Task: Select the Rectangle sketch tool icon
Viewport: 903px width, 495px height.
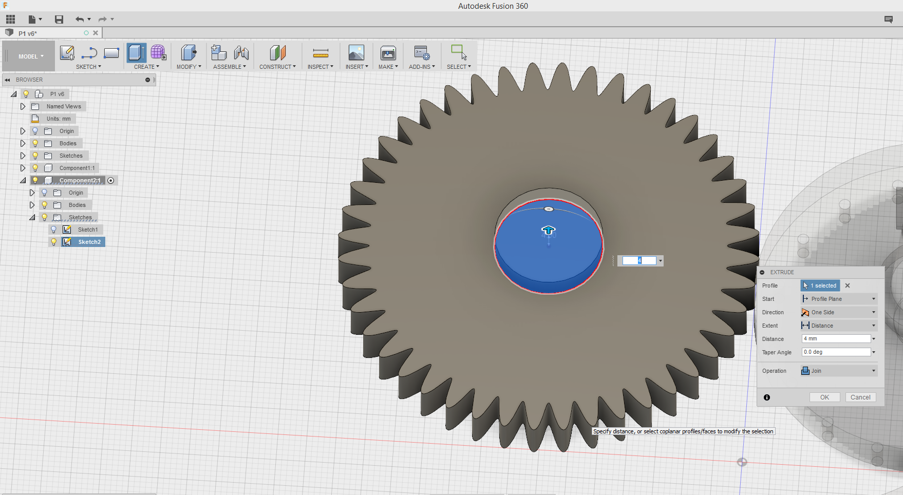Action: click(111, 53)
